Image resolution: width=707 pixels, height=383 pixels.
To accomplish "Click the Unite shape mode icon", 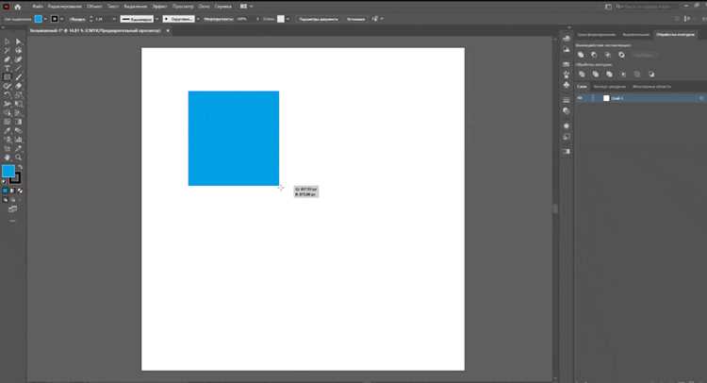I will [581, 55].
